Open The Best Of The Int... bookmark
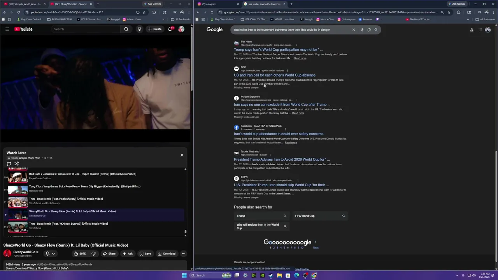 pos(418,19)
